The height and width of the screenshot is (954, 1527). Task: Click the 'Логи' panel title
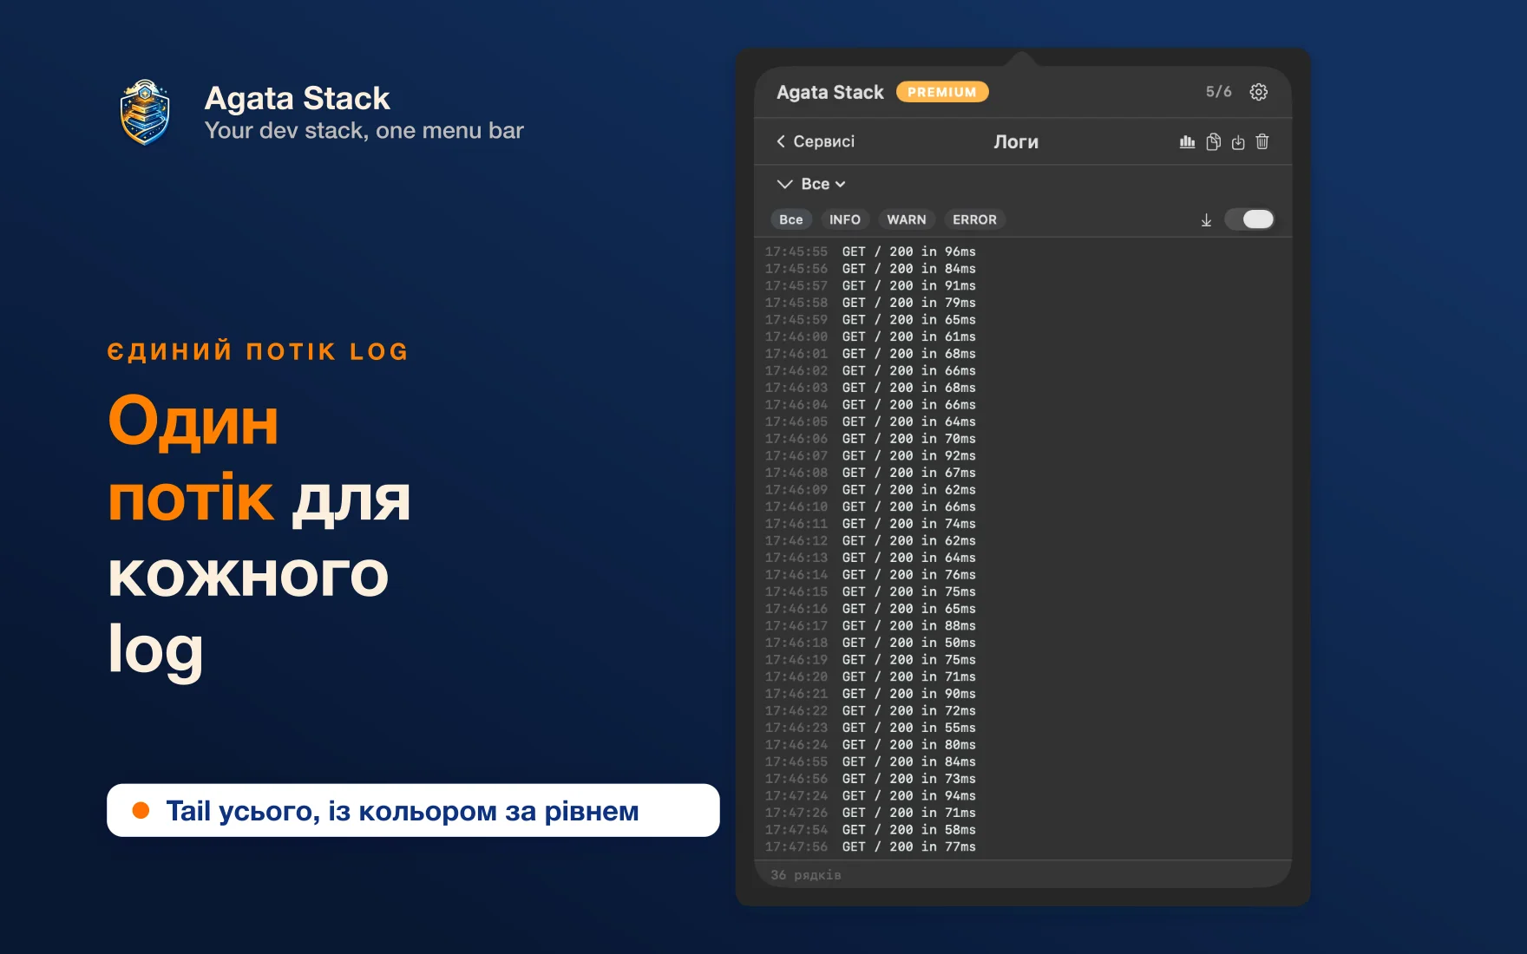pyautogui.click(x=1016, y=141)
